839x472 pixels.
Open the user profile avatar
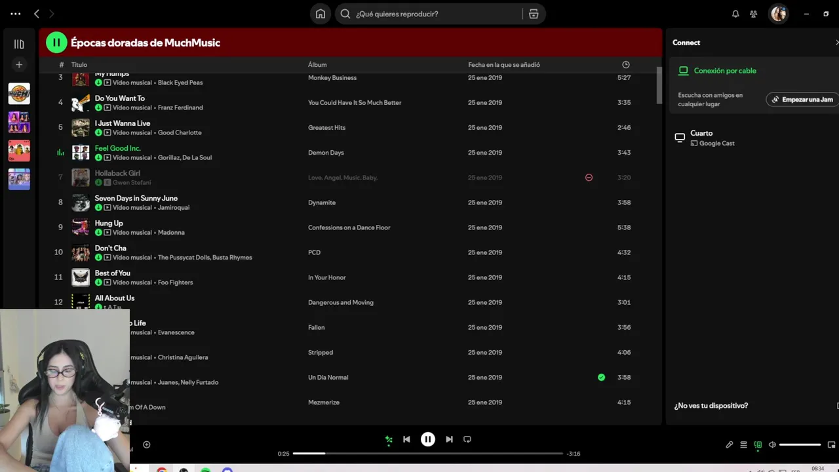pyautogui.click(x=779, y=14)
